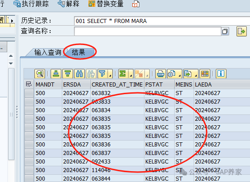This screenshot has height=182, width=250.
Task: Click into the 历史记录 history field
Action: click(162, 21)
